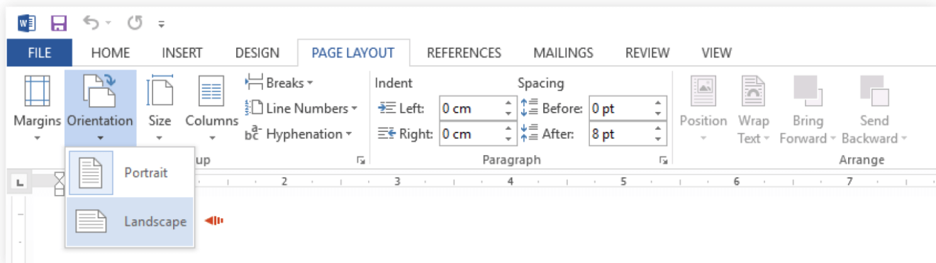936x263 pixels.
Task: Open the FILE menu
Action: [x=39, y=53]
